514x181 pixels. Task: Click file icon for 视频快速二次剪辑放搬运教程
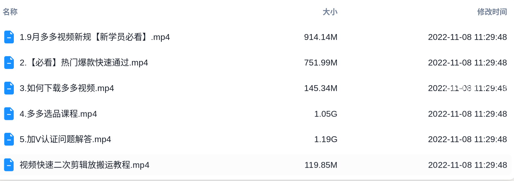point(9,165)
